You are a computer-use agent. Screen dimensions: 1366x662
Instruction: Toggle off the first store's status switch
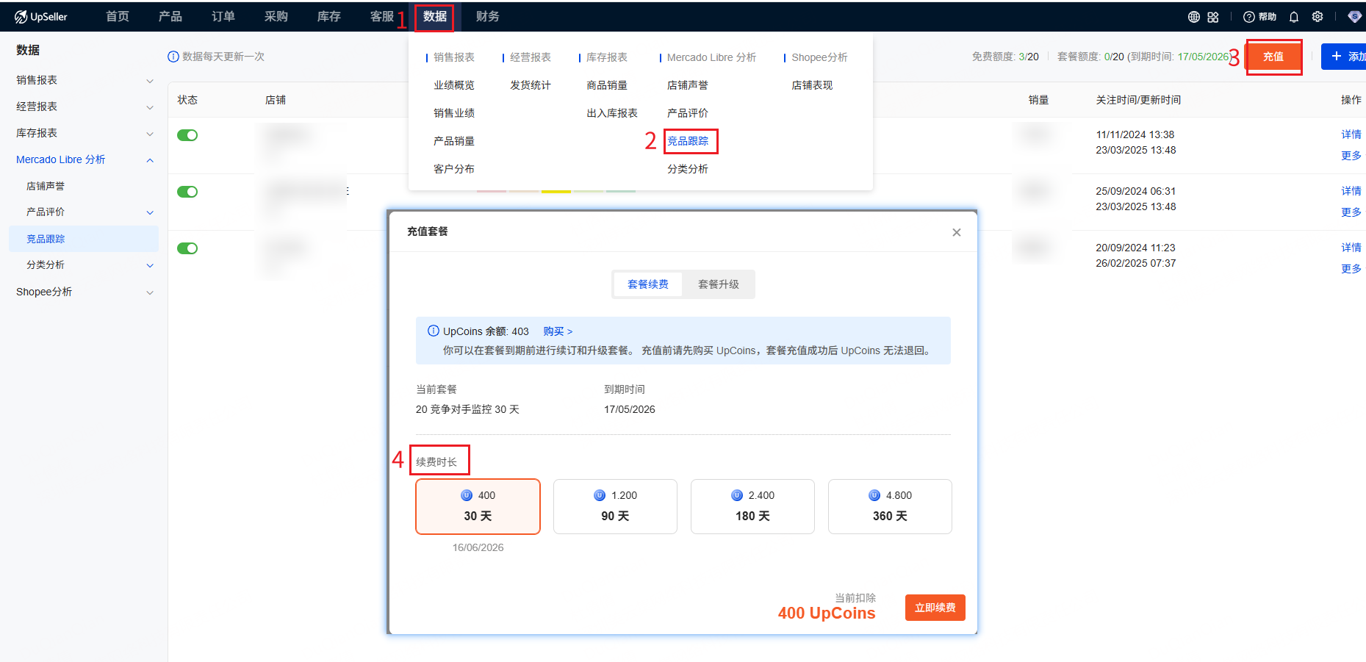(x=187, y=135)
